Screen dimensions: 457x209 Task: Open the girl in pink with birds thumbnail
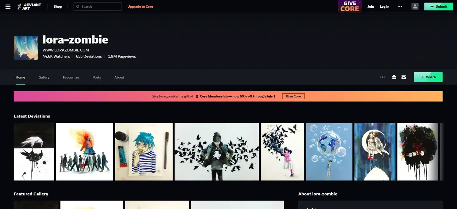click(x=283, y=152)
